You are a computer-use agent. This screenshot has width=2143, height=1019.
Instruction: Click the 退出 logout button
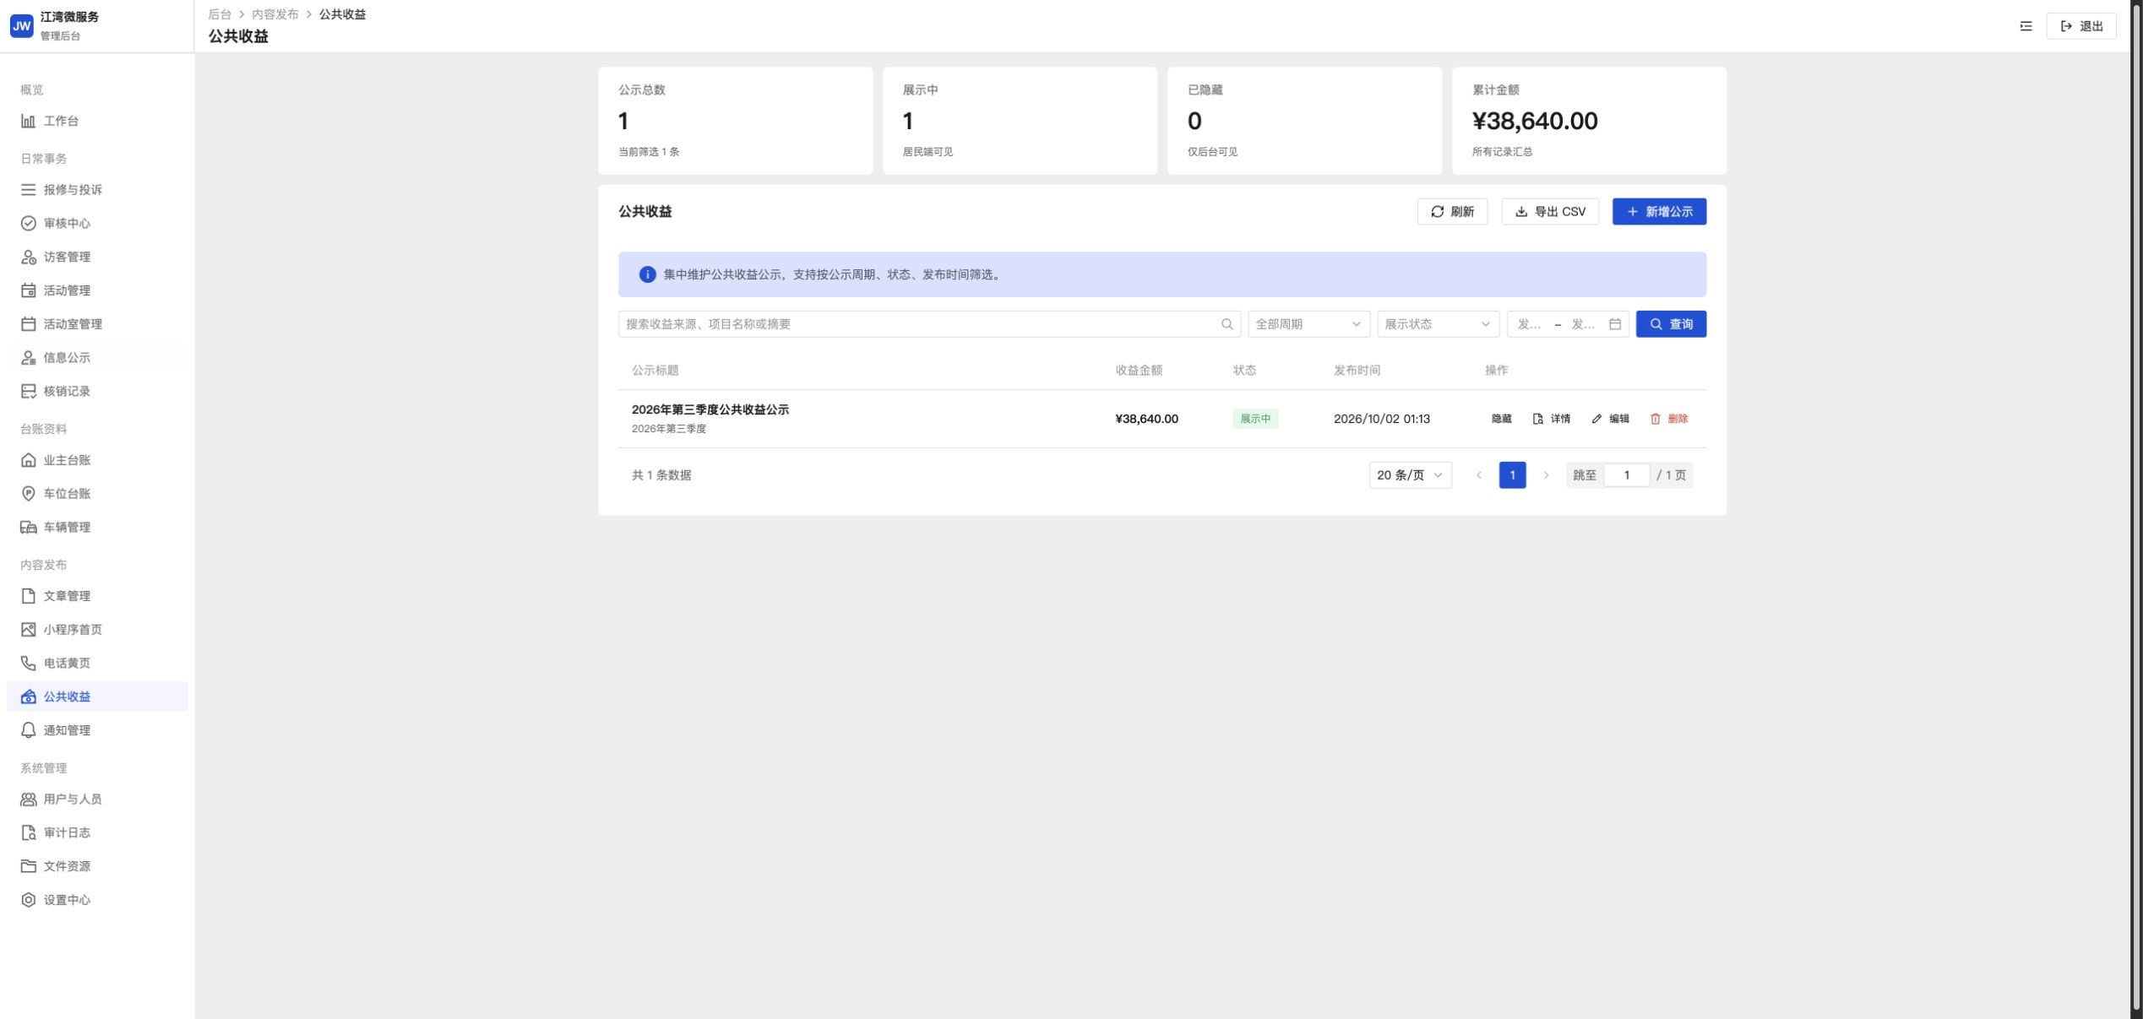tap(2081, 26)
